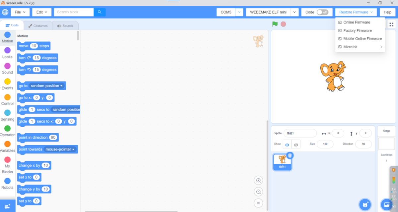The width and height of the screenshot is (398, 212).
Task: Select the Motion block category
Action: point(7,36)
